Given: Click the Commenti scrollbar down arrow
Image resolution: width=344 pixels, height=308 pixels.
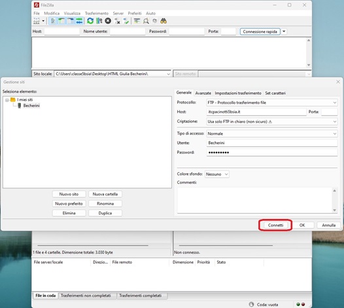Looking at the screenshot, I should coord(335,210).
